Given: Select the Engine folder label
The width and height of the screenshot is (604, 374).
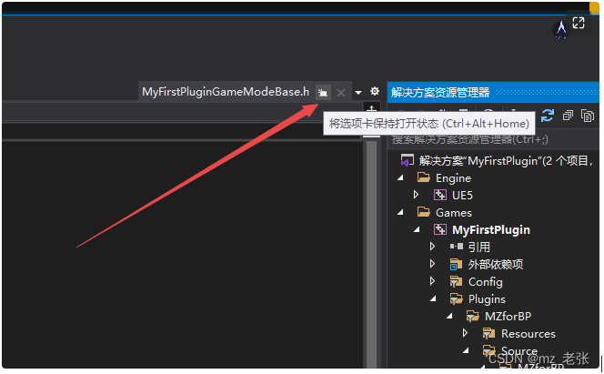Looking at the screenshot, I should [x=453, y=178].
